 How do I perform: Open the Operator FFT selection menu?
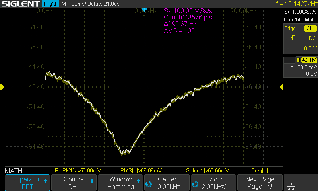pos(27,183)
